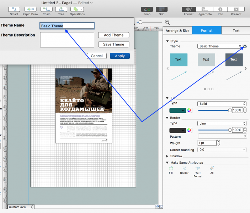Toggle Grid visibility

coord(161,9)
